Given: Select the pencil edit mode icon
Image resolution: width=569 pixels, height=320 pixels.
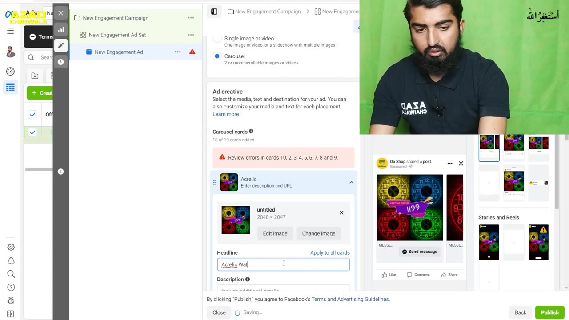Looking at the screenshot, I should (61, 45).
